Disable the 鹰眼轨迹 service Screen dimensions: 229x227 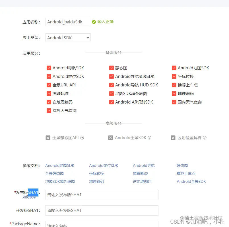coord(49,94)
